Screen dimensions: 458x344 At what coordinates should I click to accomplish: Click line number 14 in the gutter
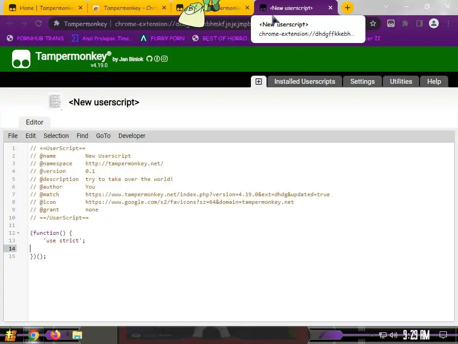coord(12,248)
